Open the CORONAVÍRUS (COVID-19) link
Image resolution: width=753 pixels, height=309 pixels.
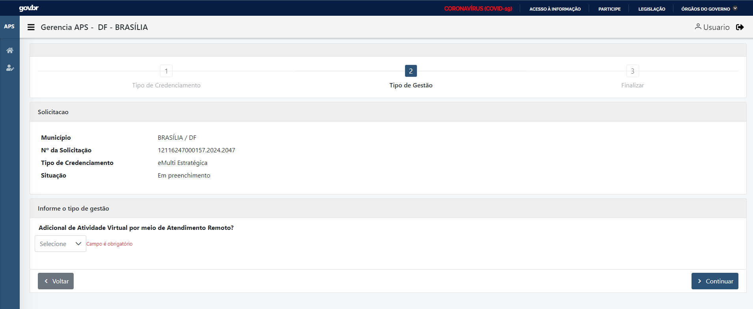pyautogui.click(x=478, y=9)
